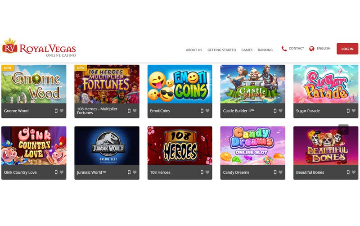Open the Banking menu item
The height and width of the screenshot is (226, 360).
click(x=265, y=50)
